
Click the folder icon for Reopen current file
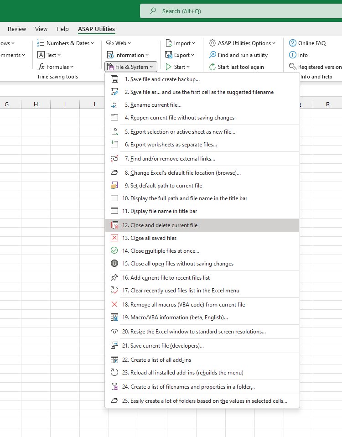[x=114, y=118]
